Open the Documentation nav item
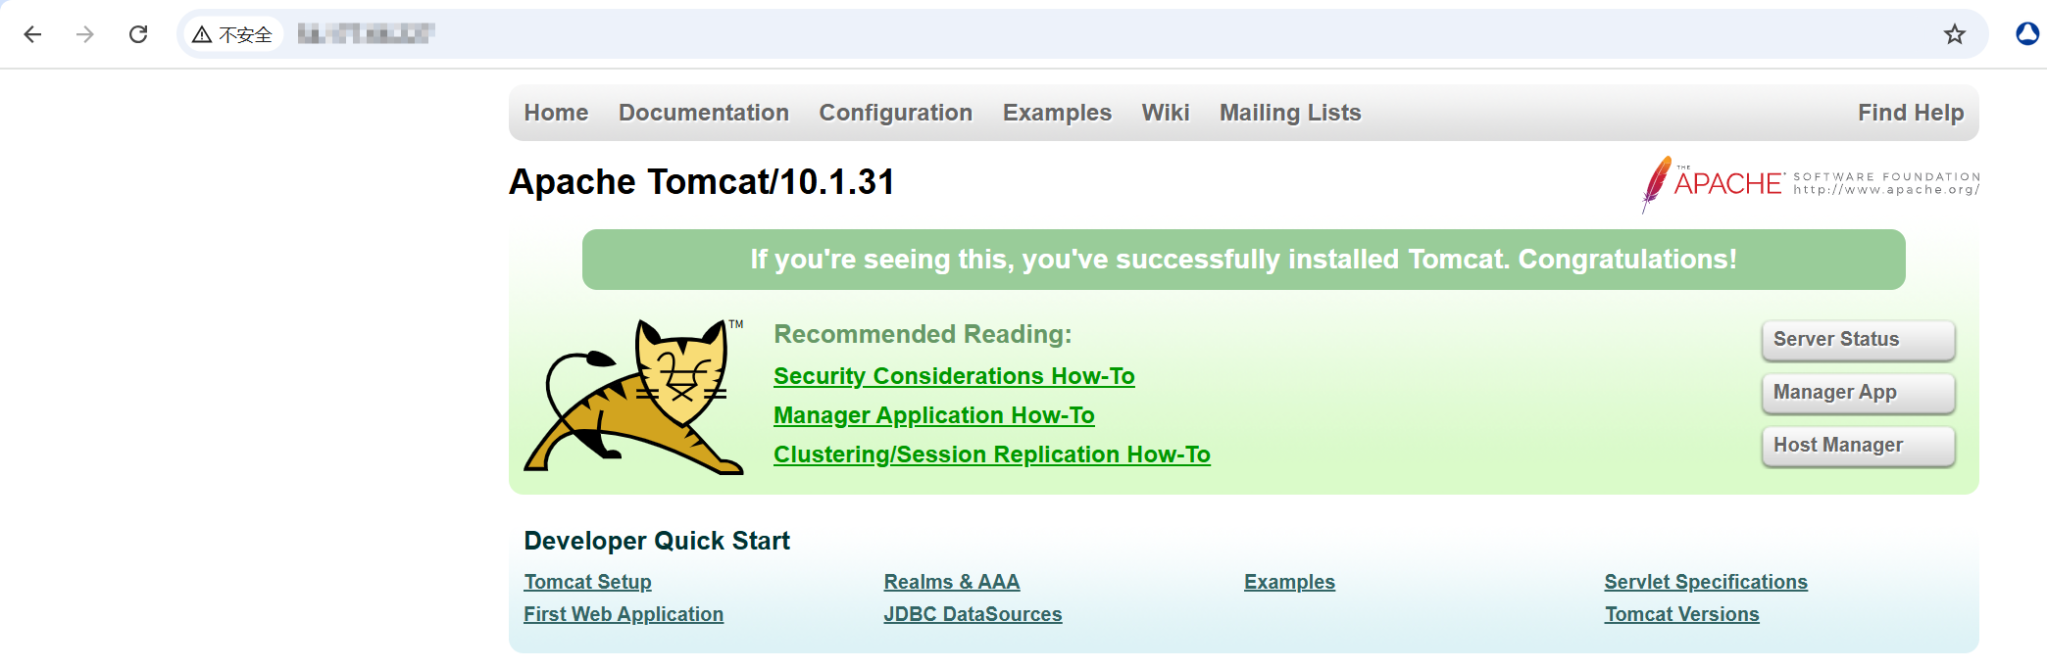This screenshot has width=2047, height=669. 704,113
